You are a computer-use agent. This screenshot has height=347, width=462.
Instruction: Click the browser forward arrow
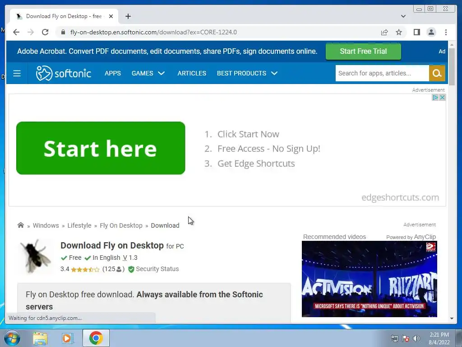click(x=31, y=32)
